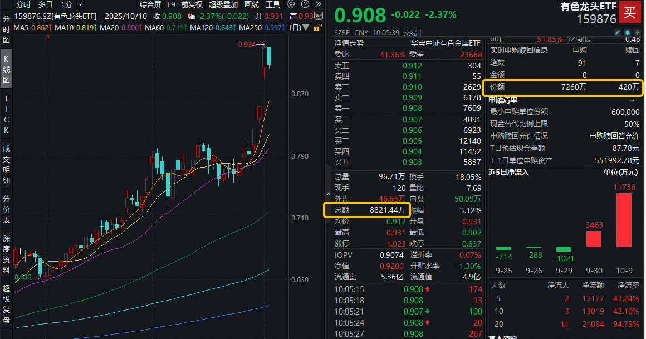Image resolution: width=646 pixels, height=339 pixels.
Task: Open the 综合屏 composite screen view
Action: coord(151,4)
